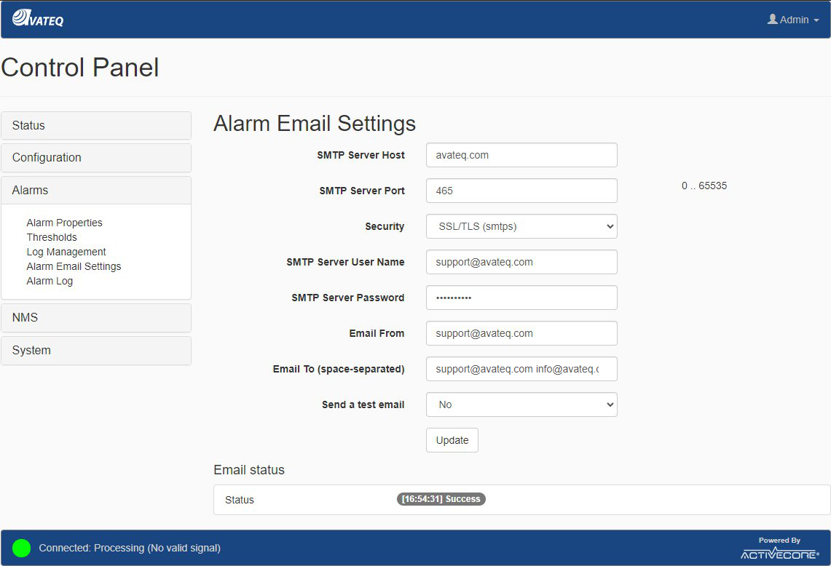Open Thresholds page
The image size is (831, 566).
click(x=52, y=237)
